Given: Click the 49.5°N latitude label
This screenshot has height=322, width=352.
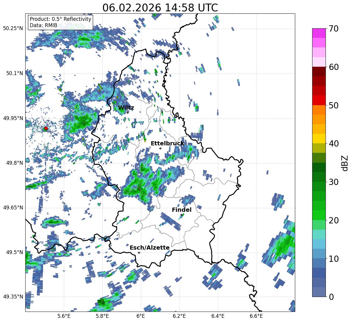Looking at the screenshot, I should pyautogui.click(x=15, y=252).
